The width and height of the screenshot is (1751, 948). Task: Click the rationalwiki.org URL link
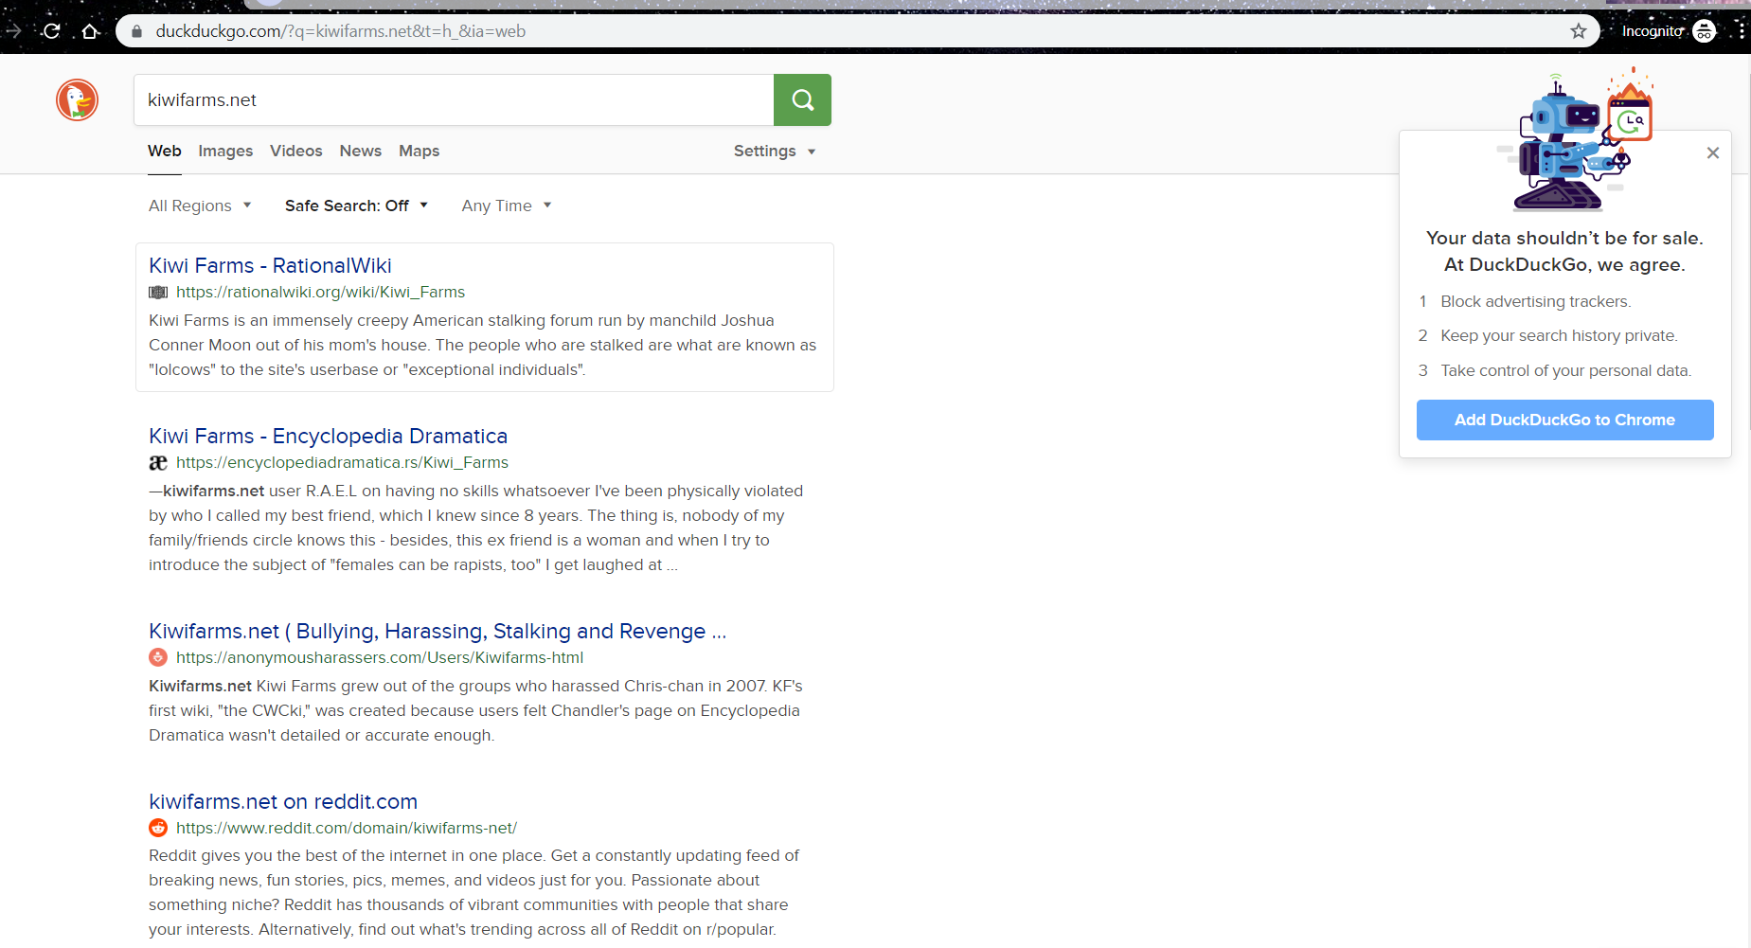tap(320, 293)
